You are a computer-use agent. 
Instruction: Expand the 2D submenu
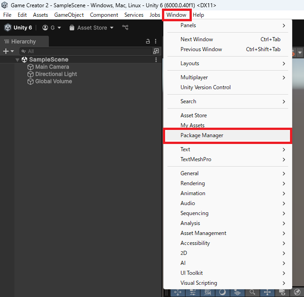228,253
